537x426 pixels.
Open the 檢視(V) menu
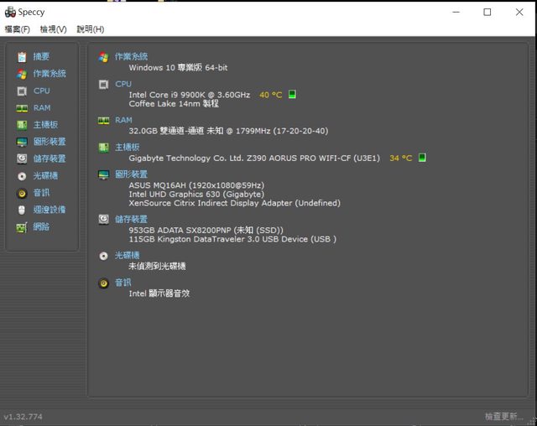pyautogui.click(x=53, y=29)
